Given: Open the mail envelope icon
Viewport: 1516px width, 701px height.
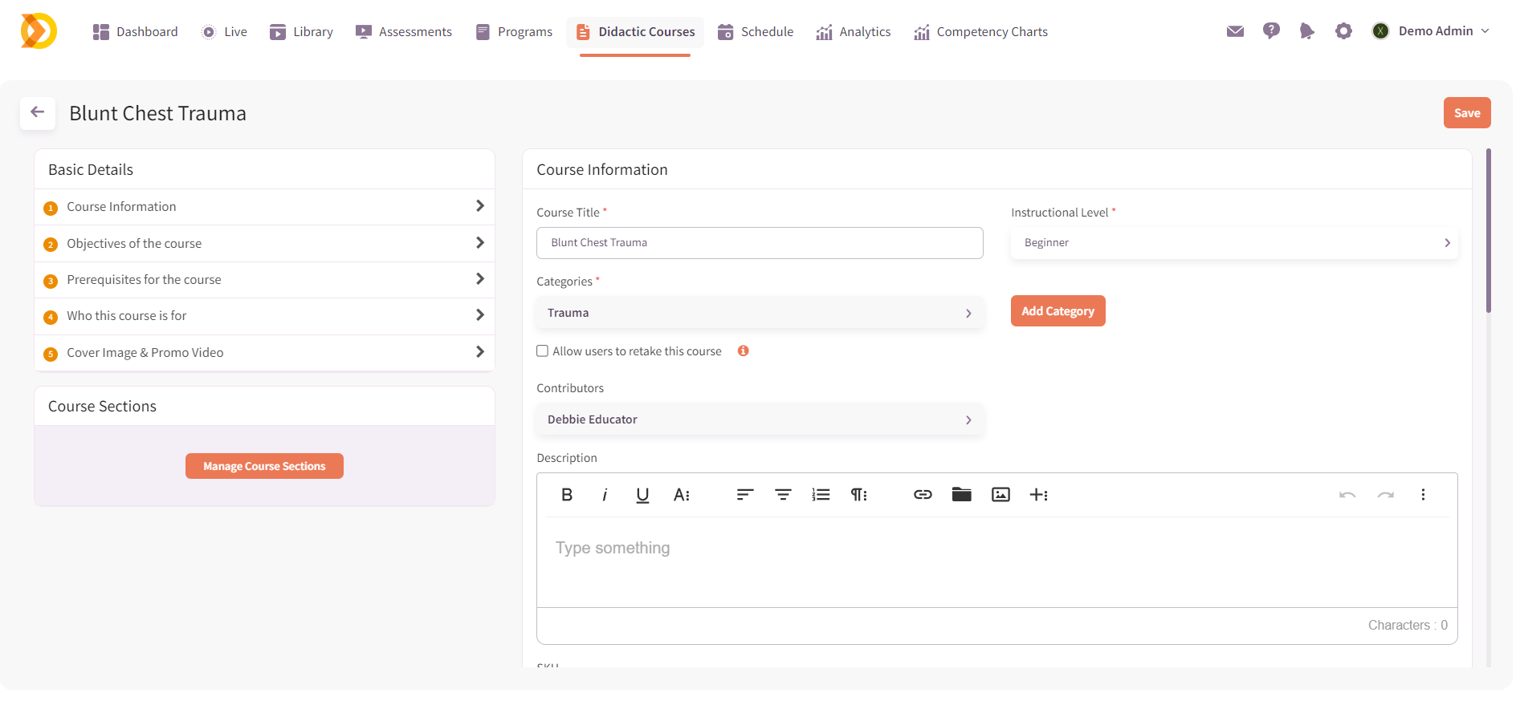Looking at the screenshot, I should tap(1235, 31).
